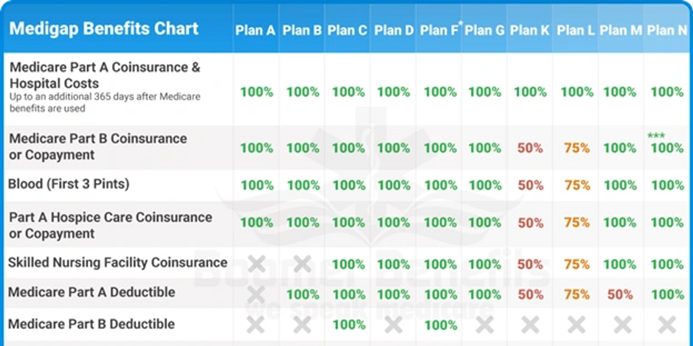Click the Medigap Benefits Chart title
This screenshot has width=693, height=346.
104,28
